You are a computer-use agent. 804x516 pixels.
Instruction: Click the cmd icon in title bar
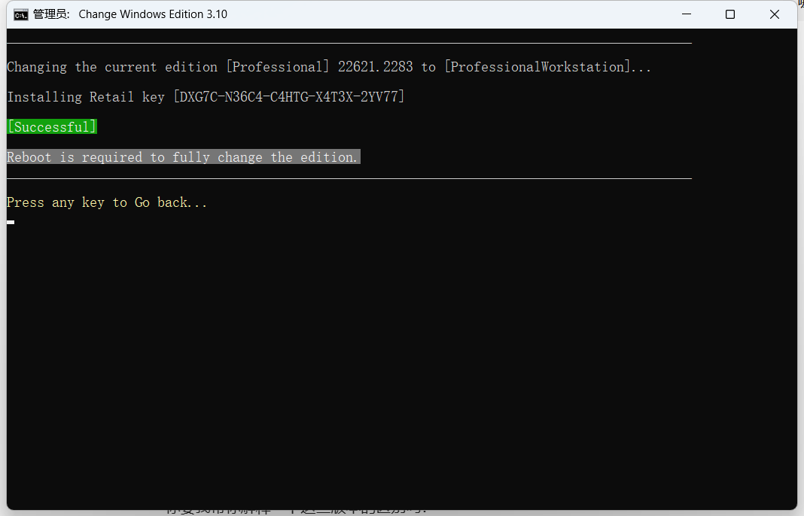coord(21,14)
